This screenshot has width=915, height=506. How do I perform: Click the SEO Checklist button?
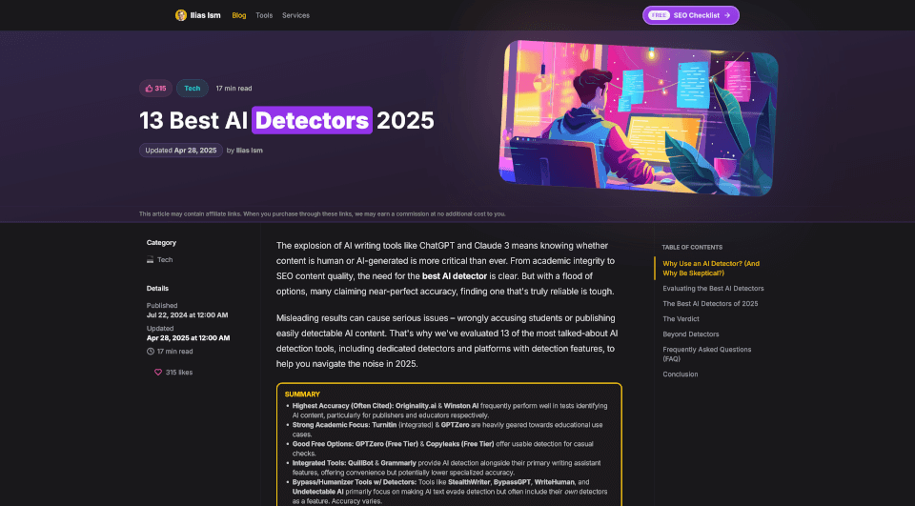(691, 15)
